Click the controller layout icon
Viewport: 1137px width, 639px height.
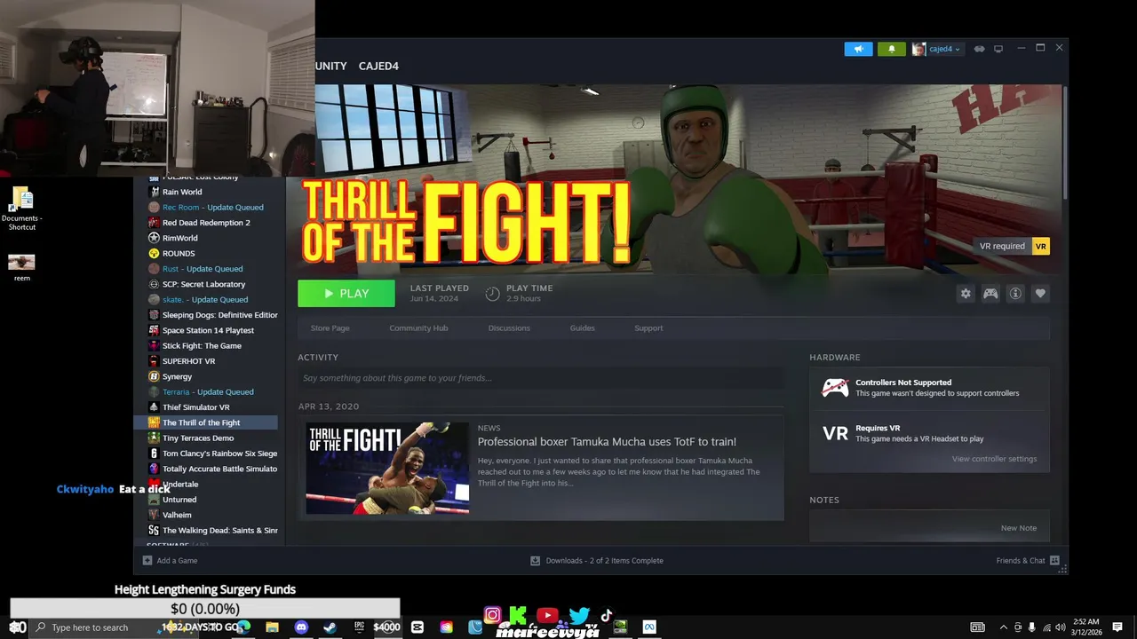(990, 294)
